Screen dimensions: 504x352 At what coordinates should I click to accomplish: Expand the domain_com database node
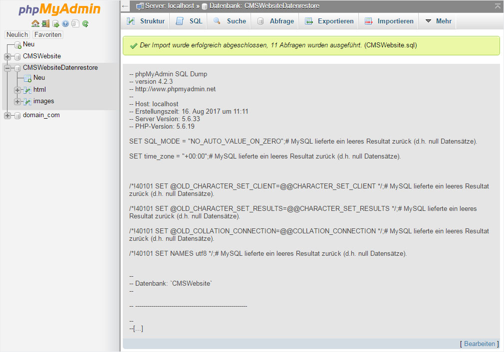[7, 116]
